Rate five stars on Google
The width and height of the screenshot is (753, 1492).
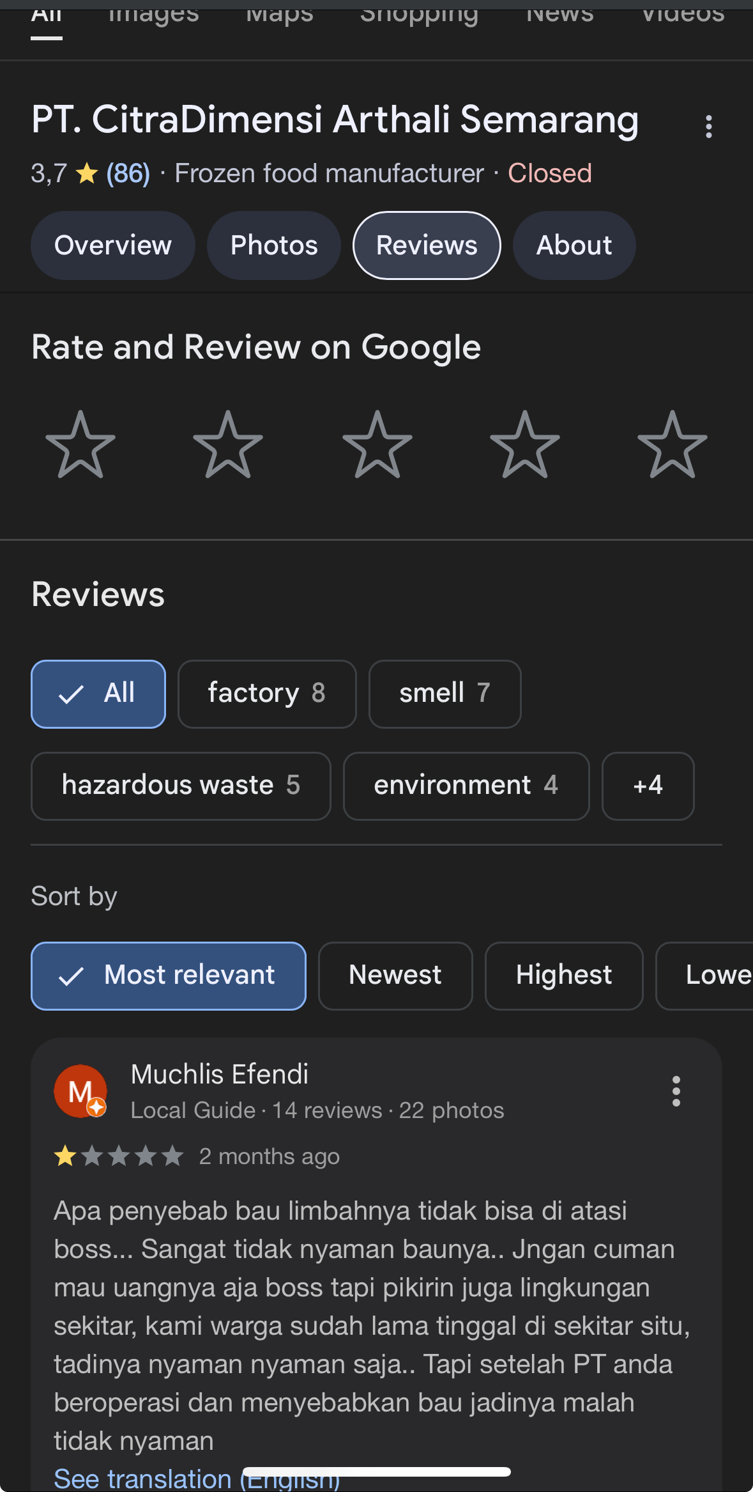coord(673,444)
